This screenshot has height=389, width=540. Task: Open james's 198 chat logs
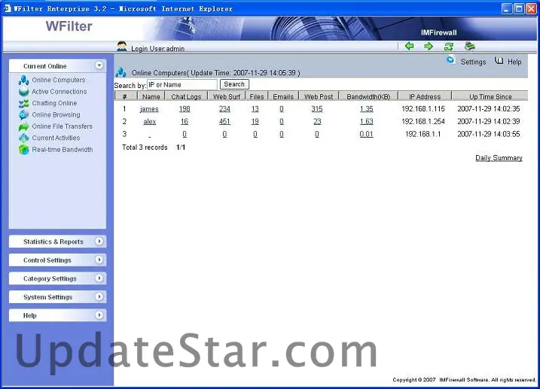(185, 109)
